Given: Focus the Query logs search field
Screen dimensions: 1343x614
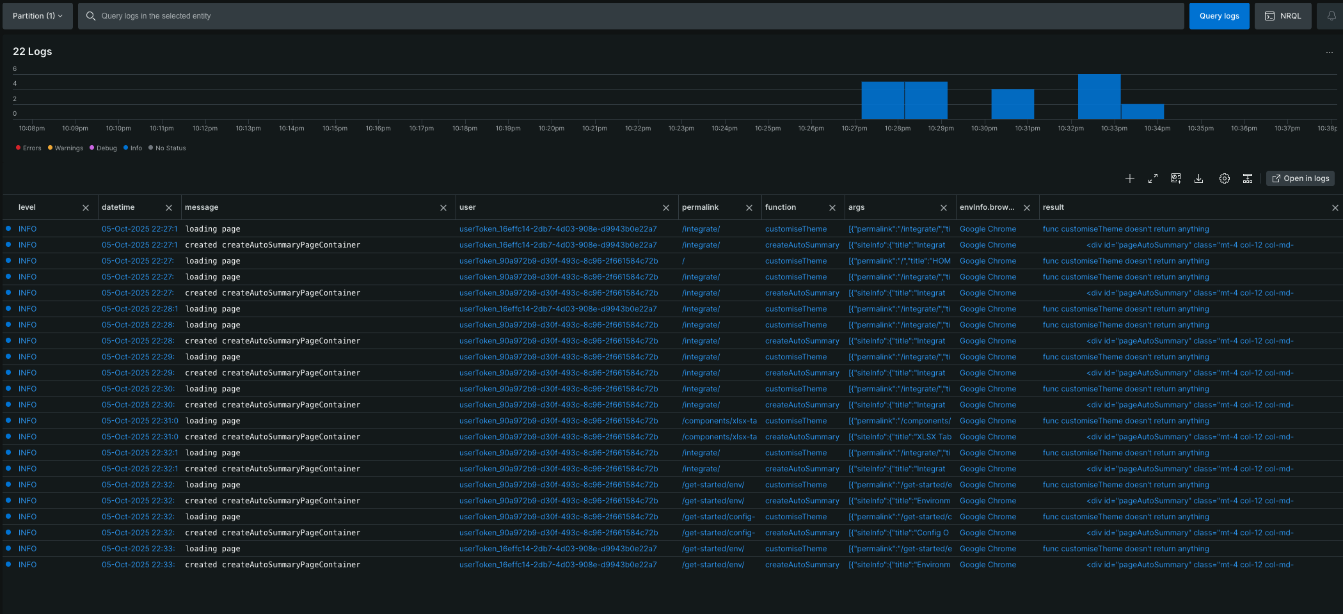Looking at the screenshot, I should 627,16.
